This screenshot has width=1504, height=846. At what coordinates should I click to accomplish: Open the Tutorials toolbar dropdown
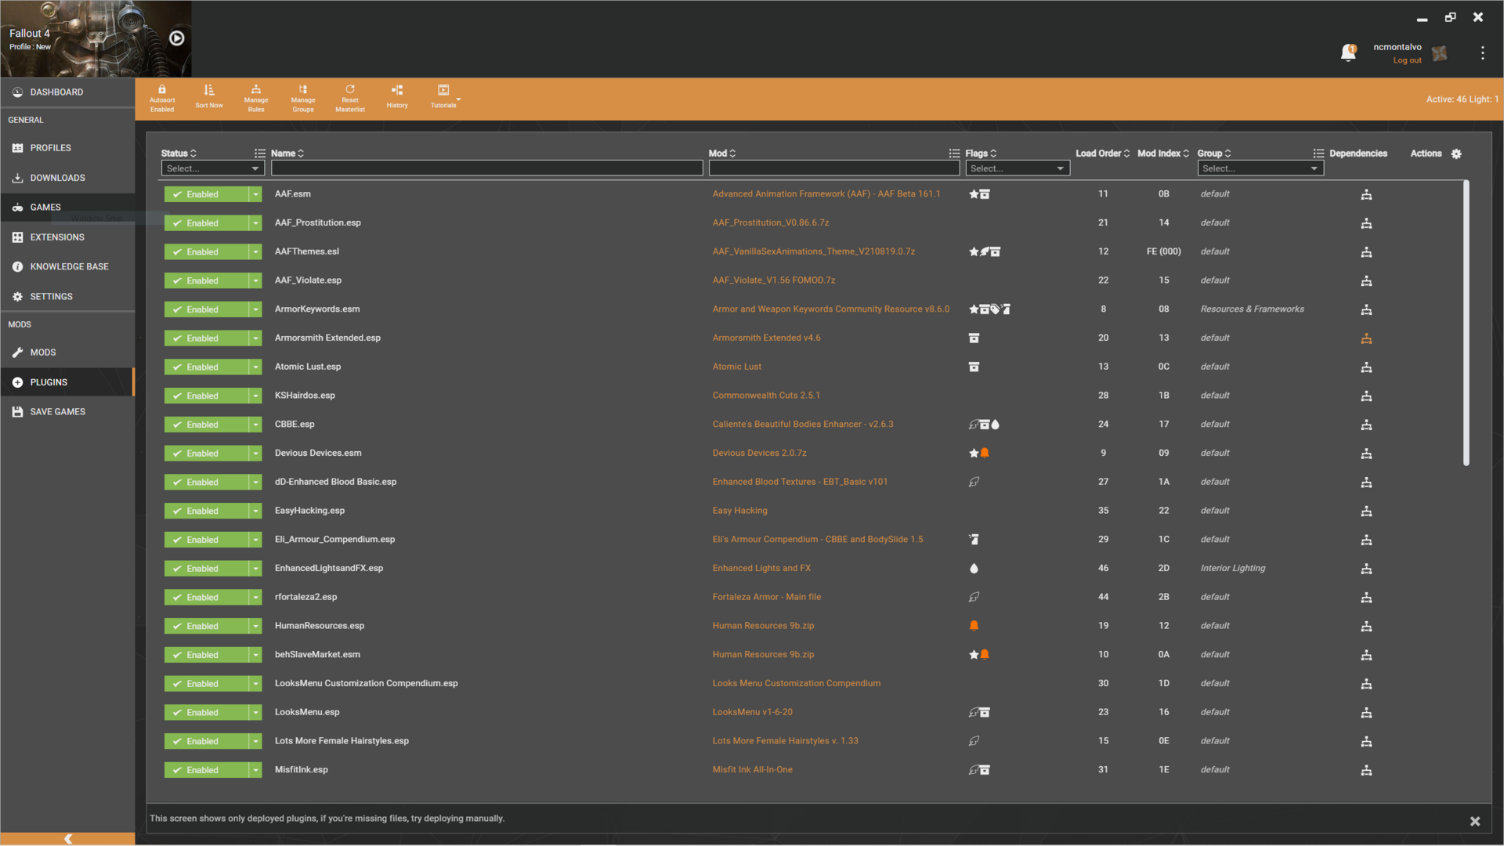pos(444,97)
